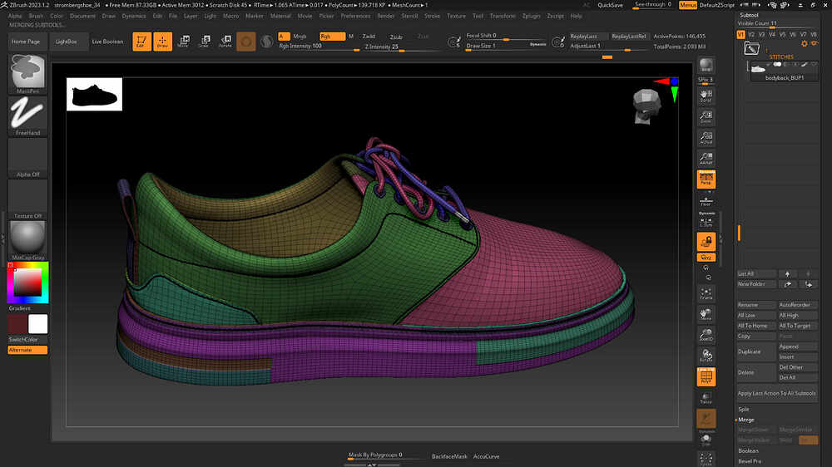
Task: Click the Mrgb mode button
Action: (x=300, y=36)
